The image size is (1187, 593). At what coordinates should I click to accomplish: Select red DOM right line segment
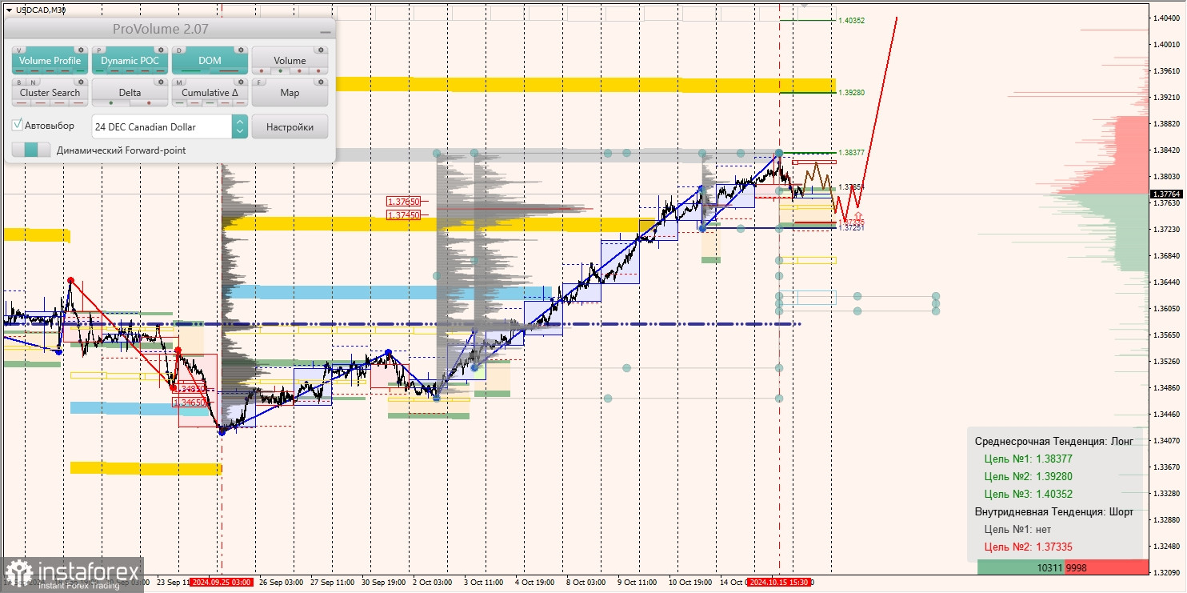pos(228,70)
